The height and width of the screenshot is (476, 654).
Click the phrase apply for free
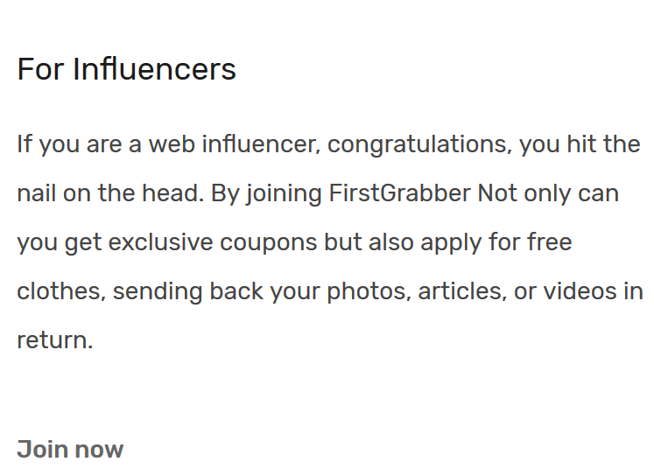pyautogui.click(x=496, y=242)
